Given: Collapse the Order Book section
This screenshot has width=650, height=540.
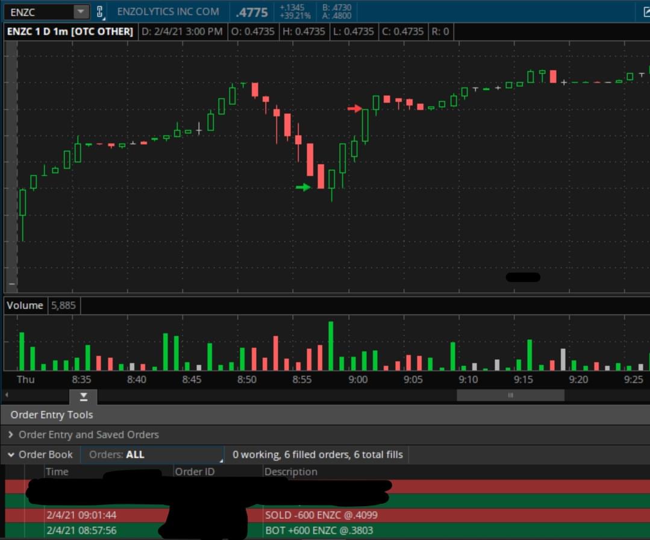Looking at the screenshot, I should [x=11, y=454].
